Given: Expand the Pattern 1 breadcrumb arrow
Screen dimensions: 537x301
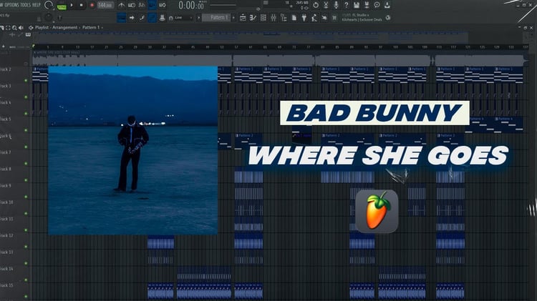Looking at the screenshot, I should tap(102, 27).
